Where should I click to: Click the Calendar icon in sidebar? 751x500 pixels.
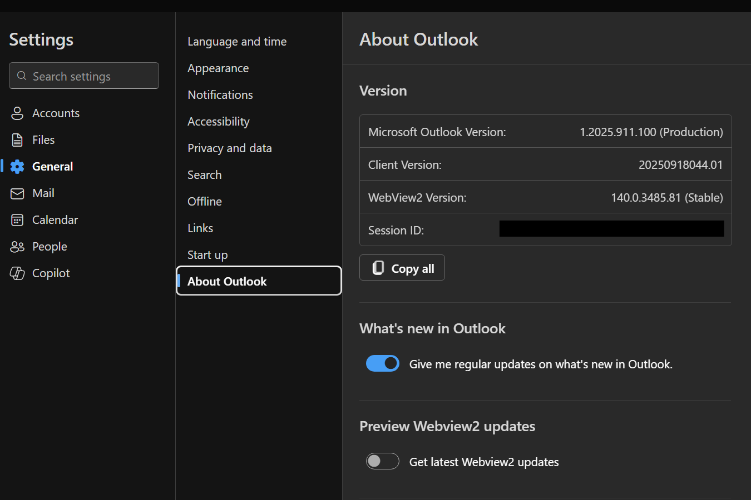17,220
